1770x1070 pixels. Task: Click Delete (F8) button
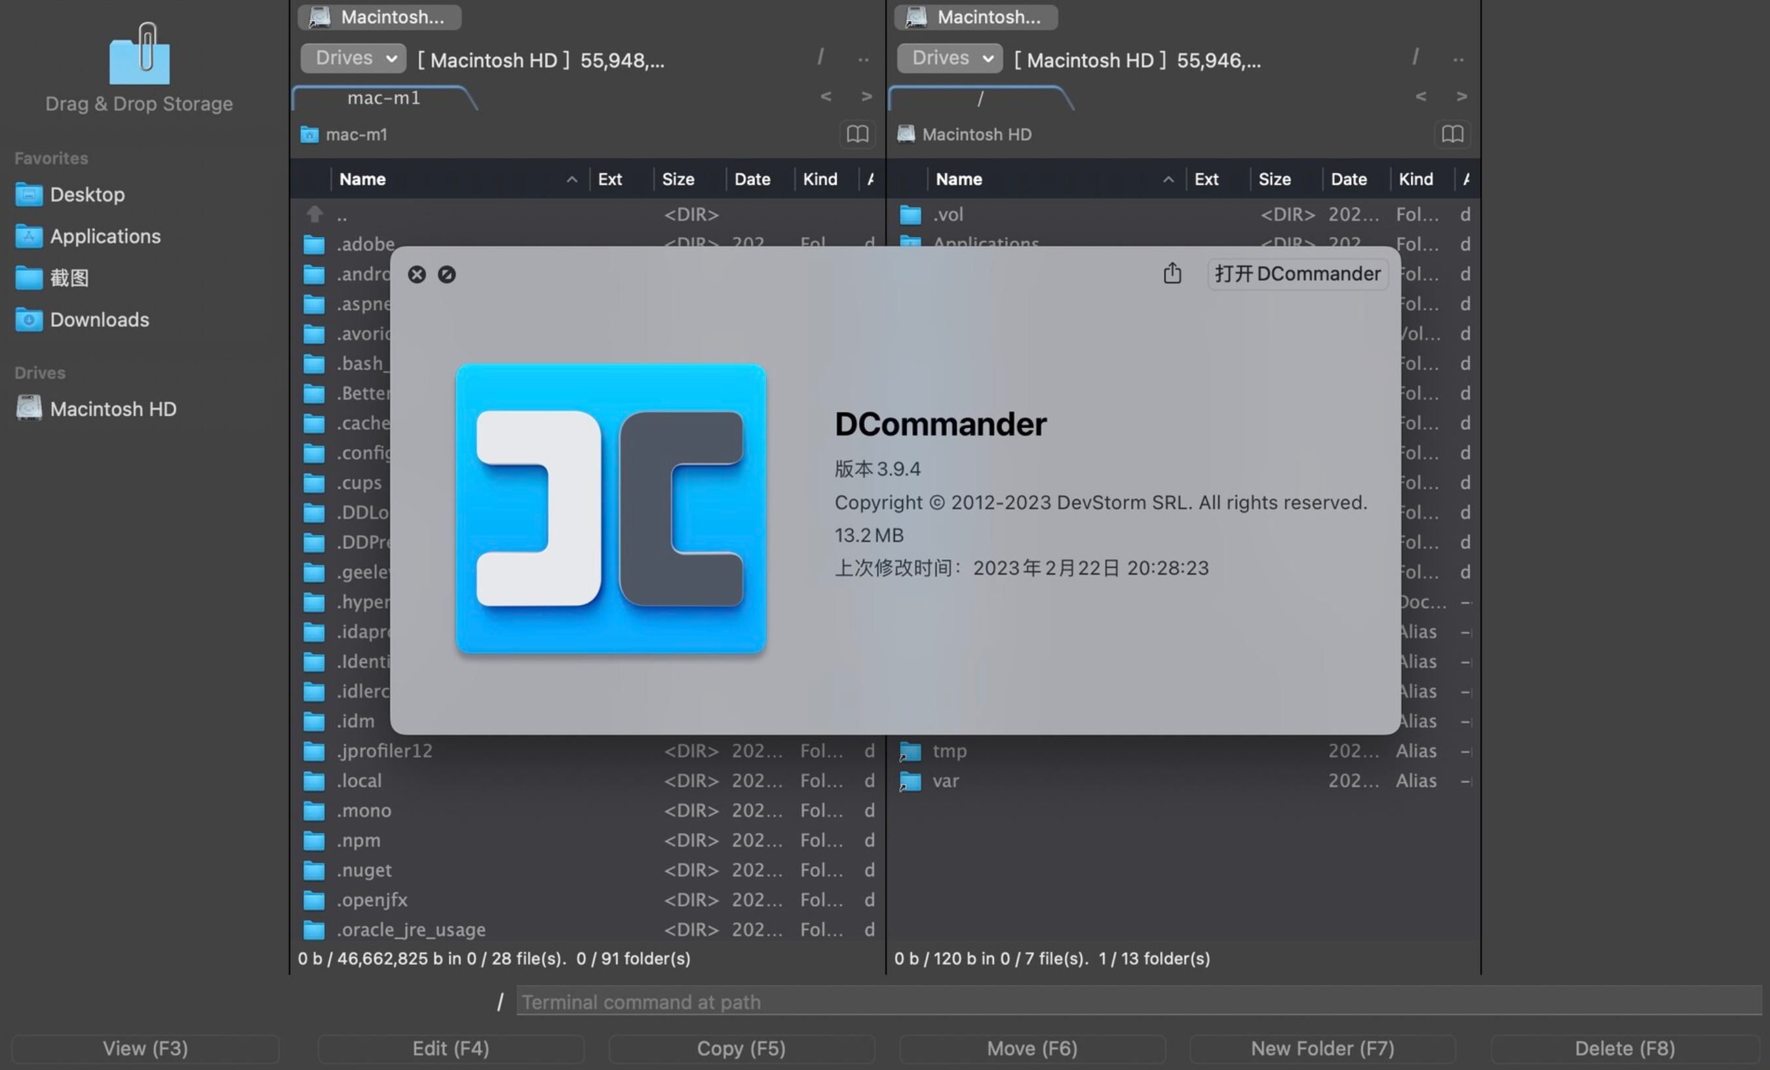1625,1049
